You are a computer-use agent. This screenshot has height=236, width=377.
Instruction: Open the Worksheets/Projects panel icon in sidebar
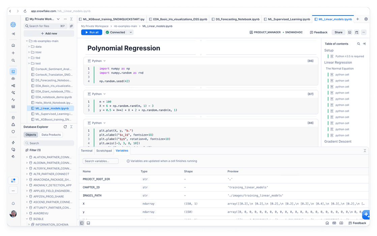13,71
